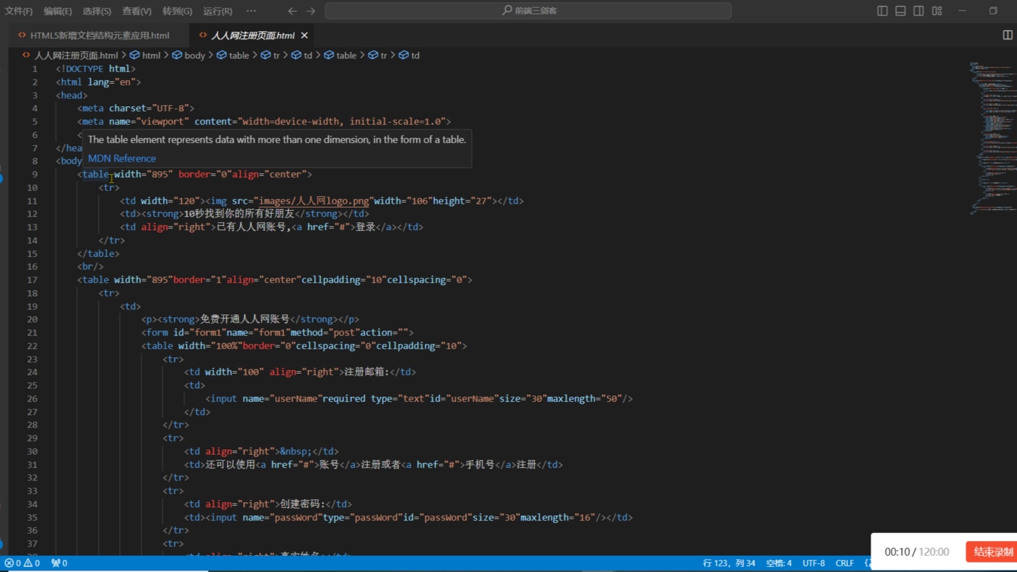Screen dimensions: 1017x572
Task: Open the 转到(G) menu
Action: coord(177,11)
